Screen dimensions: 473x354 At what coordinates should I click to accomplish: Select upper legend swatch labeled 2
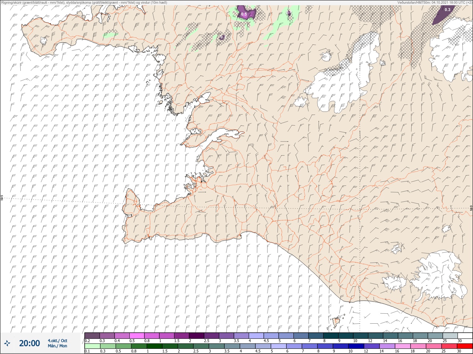[197, 336]
